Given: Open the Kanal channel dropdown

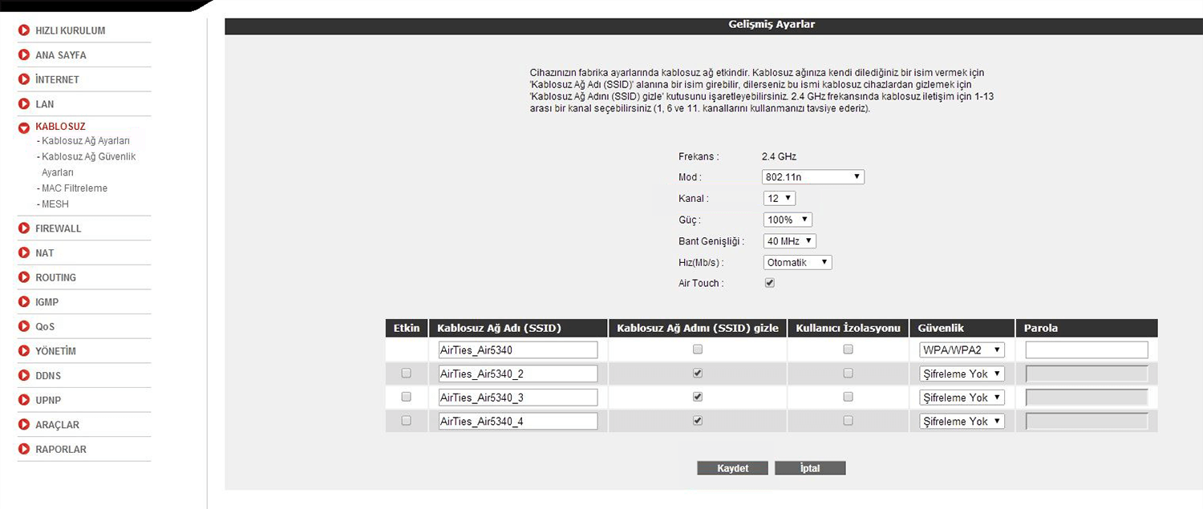Looking at the screenshot, I should tap(779, 198).
